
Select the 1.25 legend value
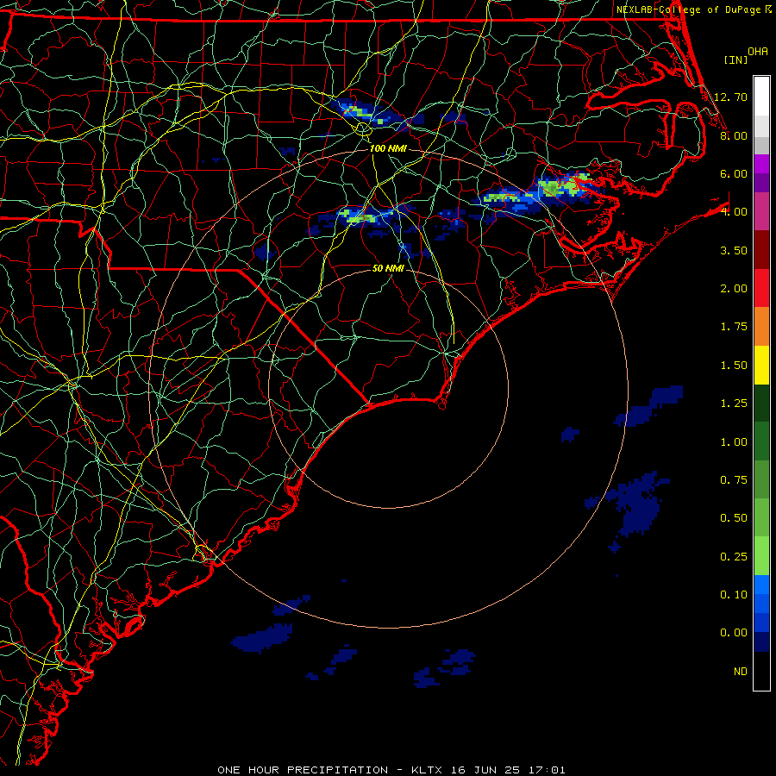pos(734,404)
